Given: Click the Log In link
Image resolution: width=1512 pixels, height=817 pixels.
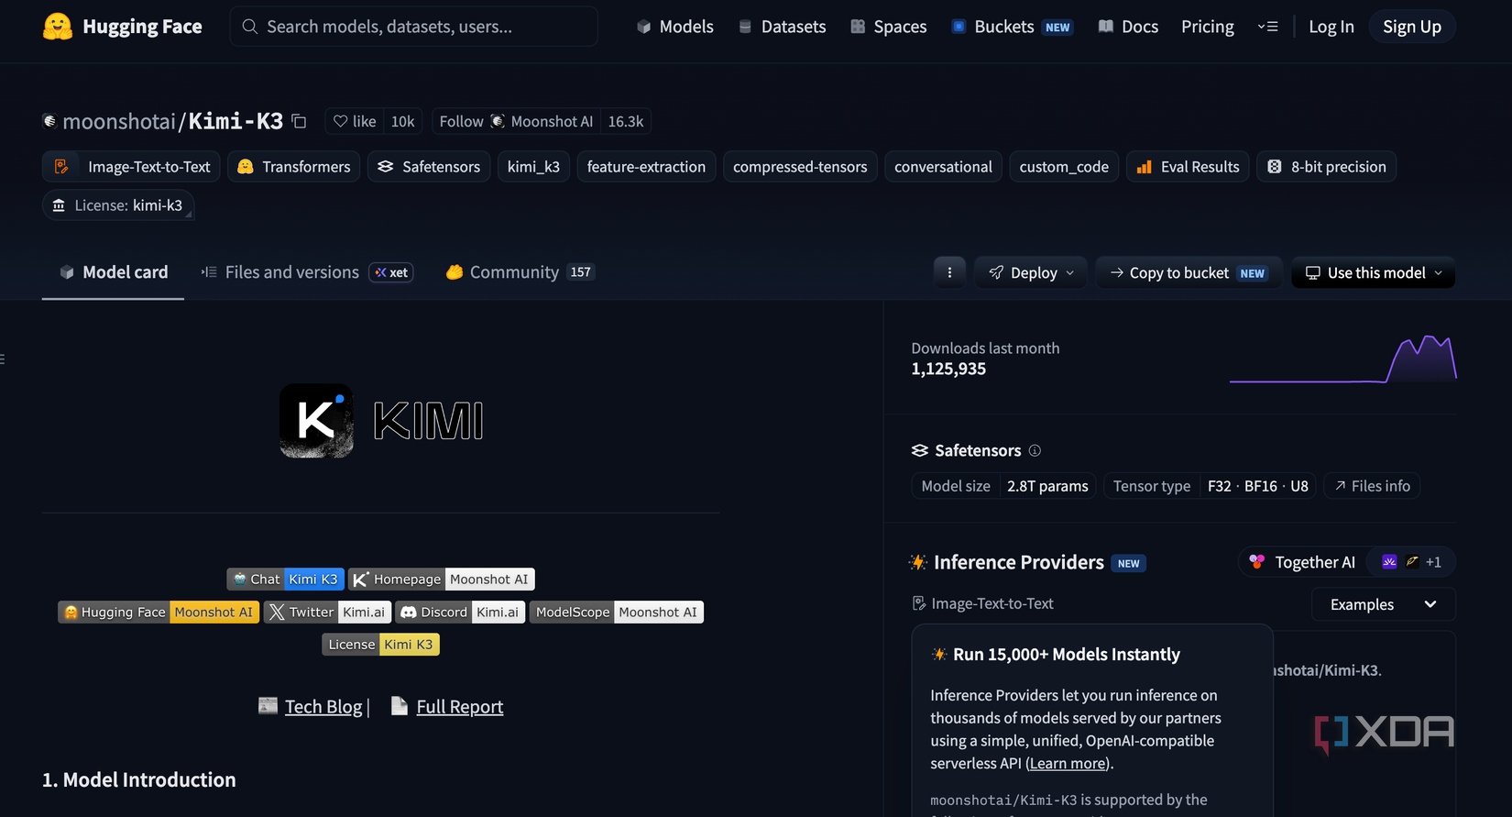Looking at the screenshot, I should (1331, 27).
